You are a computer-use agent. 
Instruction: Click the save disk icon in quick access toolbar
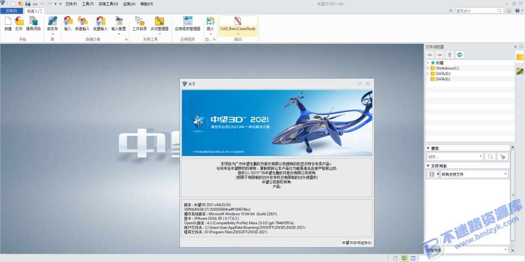pos(28,4)
